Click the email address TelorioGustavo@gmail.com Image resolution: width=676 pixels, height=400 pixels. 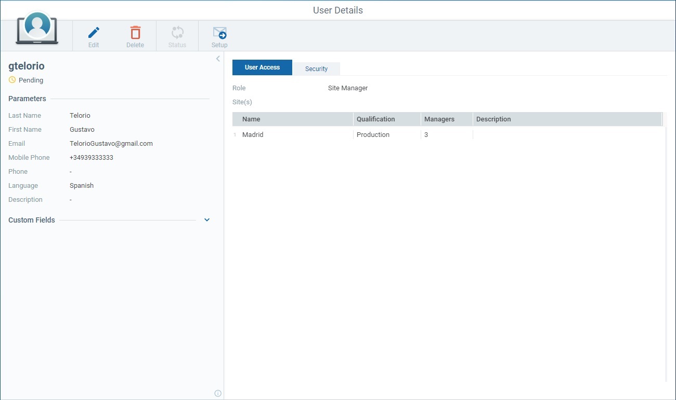(x=111, y=144)
